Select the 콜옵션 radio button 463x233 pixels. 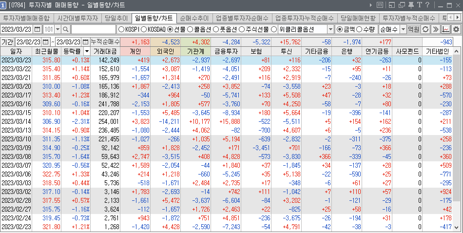pyautogui.click(x=190, y=29)
